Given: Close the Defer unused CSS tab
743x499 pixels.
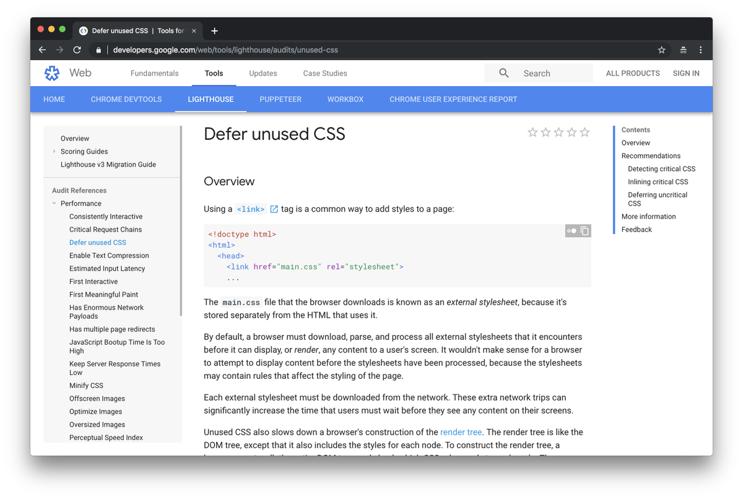Looking at the screenshot, I should (x=194, y=31).
